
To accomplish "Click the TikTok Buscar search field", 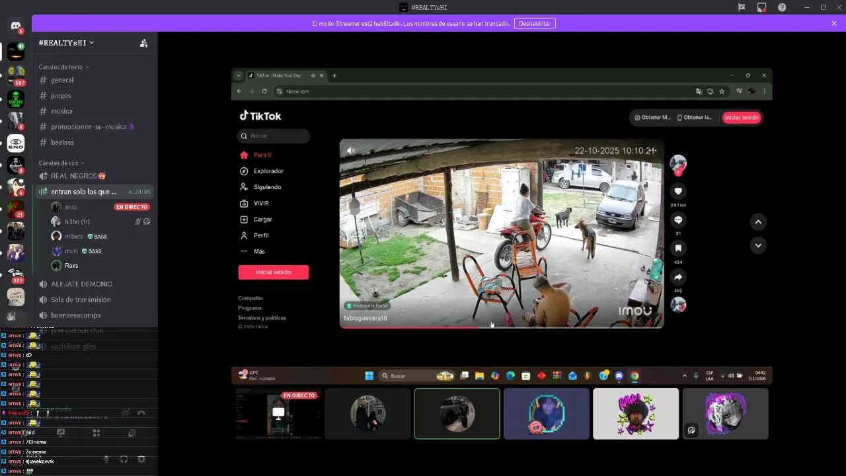I will [274, 136].
